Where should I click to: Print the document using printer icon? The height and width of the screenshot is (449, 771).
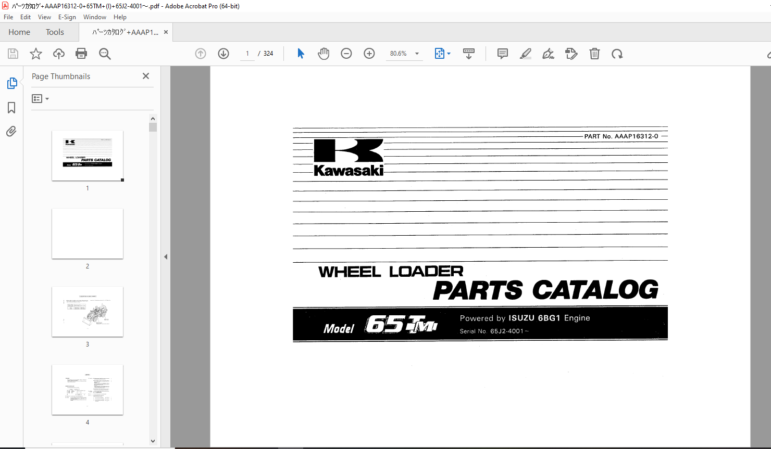[81, 54]
